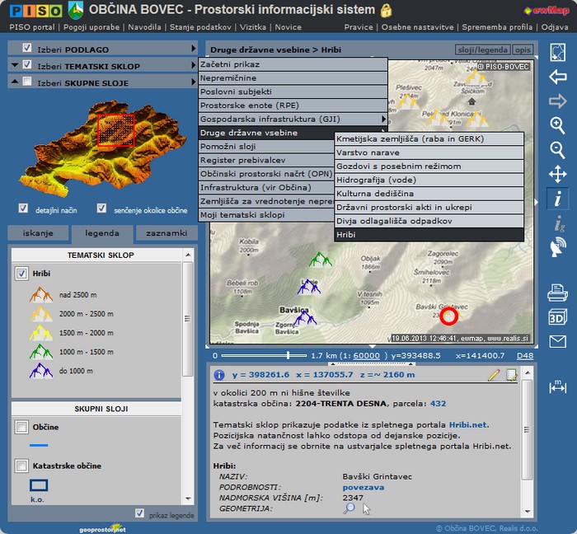Image resolution: width=577 pixels, height=534 pixels.
Task: Enable the Občine layer checkbox
Action: [22, 427]
